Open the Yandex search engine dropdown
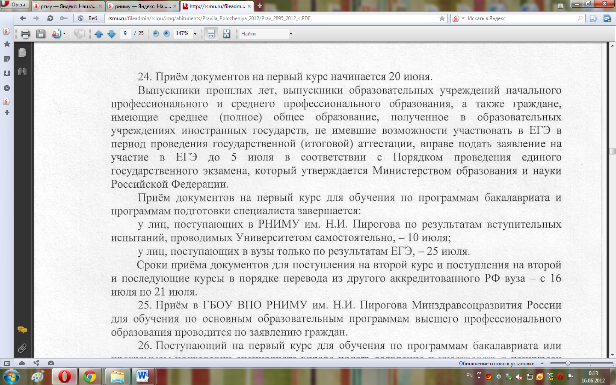616x385 pixels. 459,18
